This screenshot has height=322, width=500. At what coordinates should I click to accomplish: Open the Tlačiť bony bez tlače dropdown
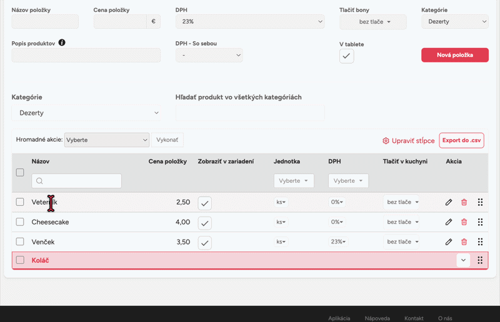click(x=372, y=22)
